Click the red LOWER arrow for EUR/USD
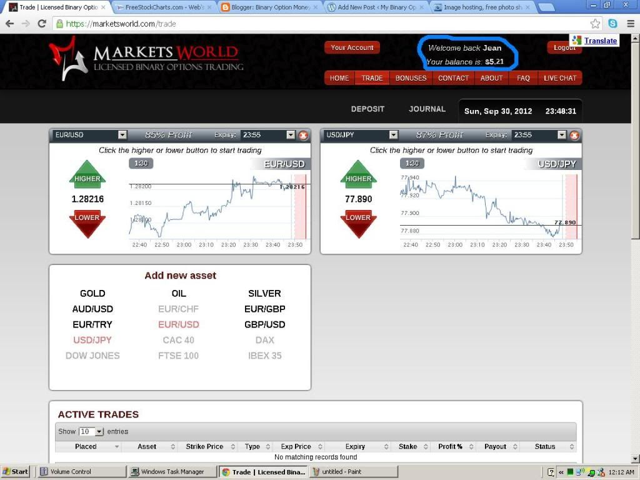Screen dimensions: 640x480 click(x=87, y=222)
